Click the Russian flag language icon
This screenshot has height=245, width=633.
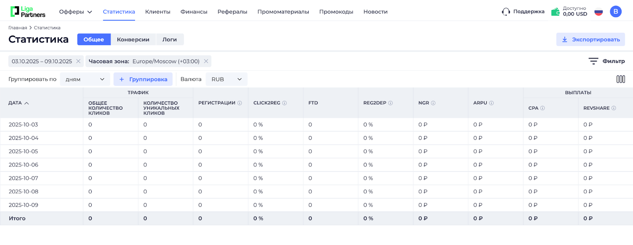[x=598, y=12]
